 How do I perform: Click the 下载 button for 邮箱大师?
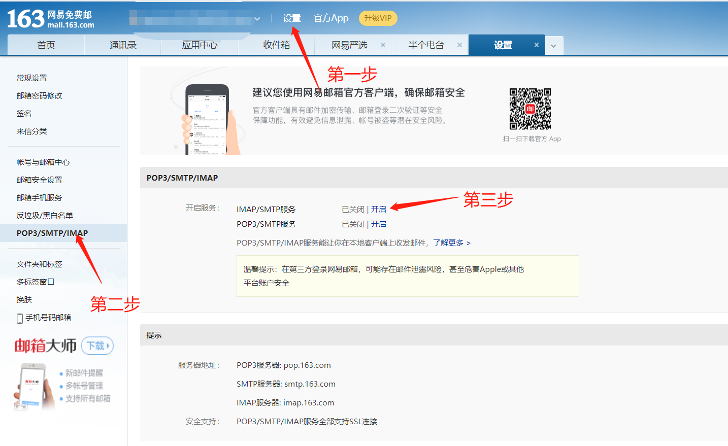pos(96,346)
